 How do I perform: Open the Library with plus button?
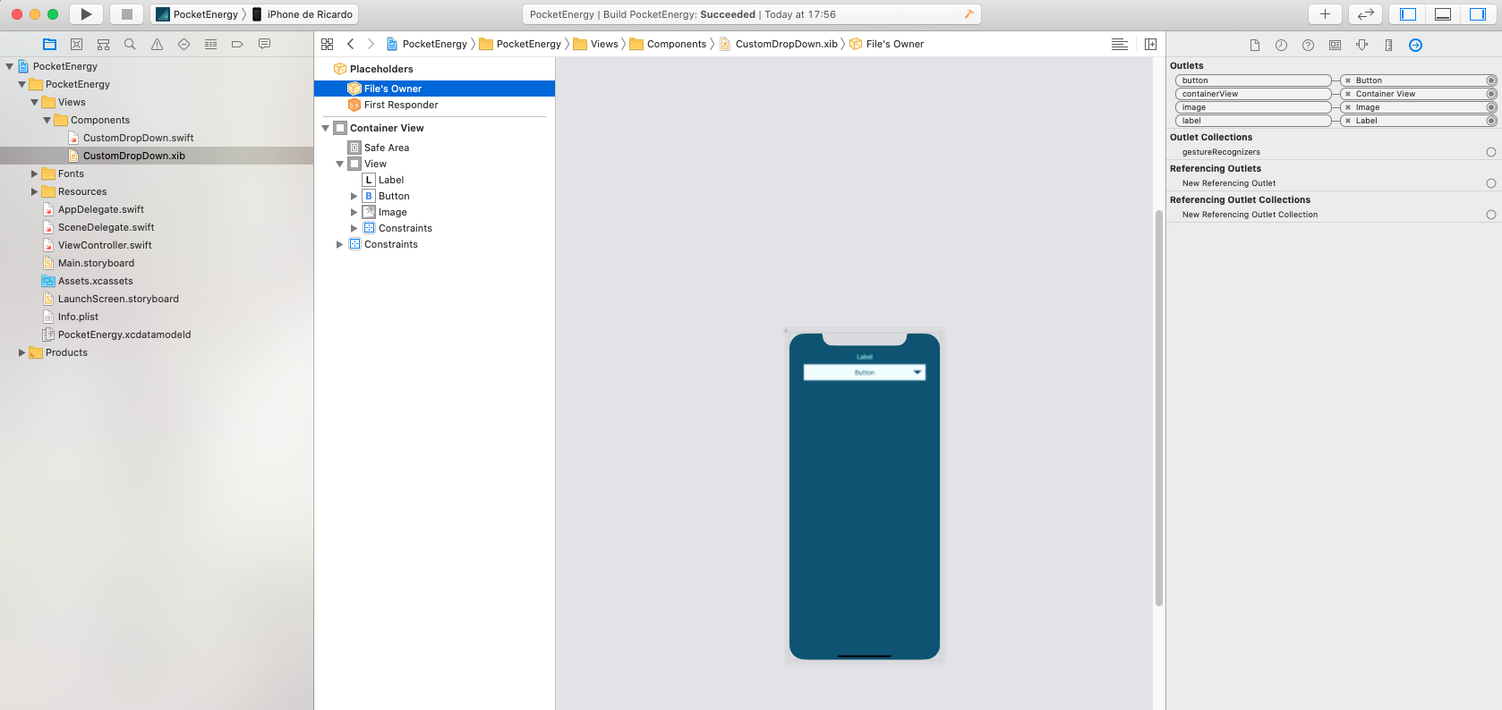pyautogui.click(x=1325, y=14)
